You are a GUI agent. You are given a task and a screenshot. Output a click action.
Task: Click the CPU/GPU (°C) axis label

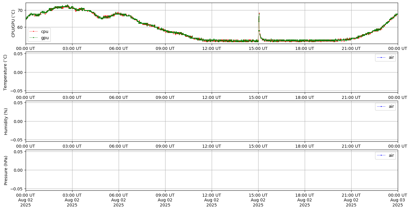click(13, 23)
